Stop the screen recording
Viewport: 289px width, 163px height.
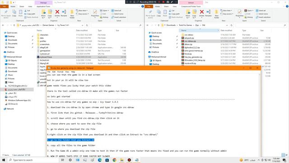[x=163, y=2]
